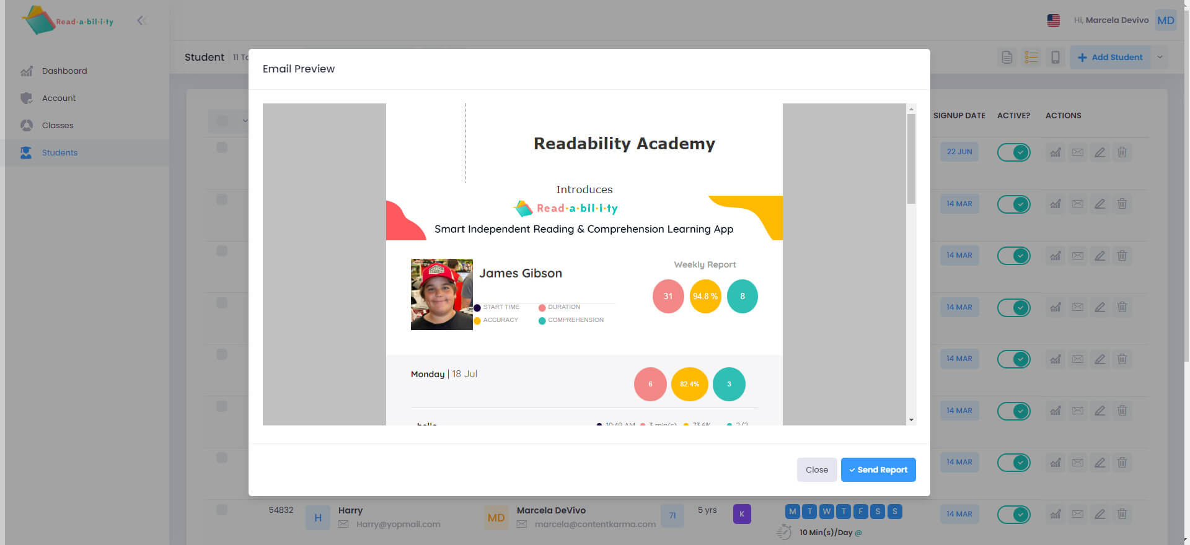Image resolution: width=1190 pixels, height=545 pixels.
Task: Click the Harry student name
Action: 350,510
